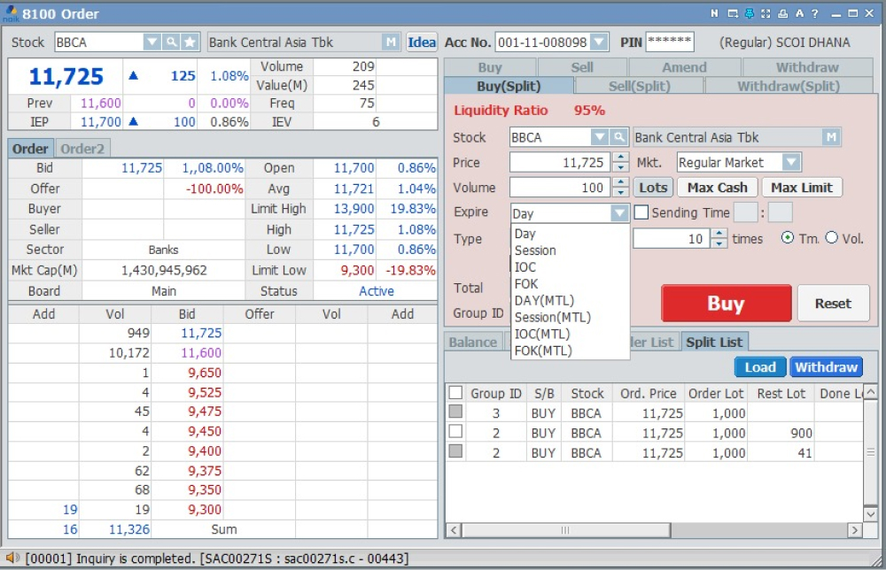Click the Max Cash button
The width and height of the screenshot is (886, 570).
click(717, 188)
